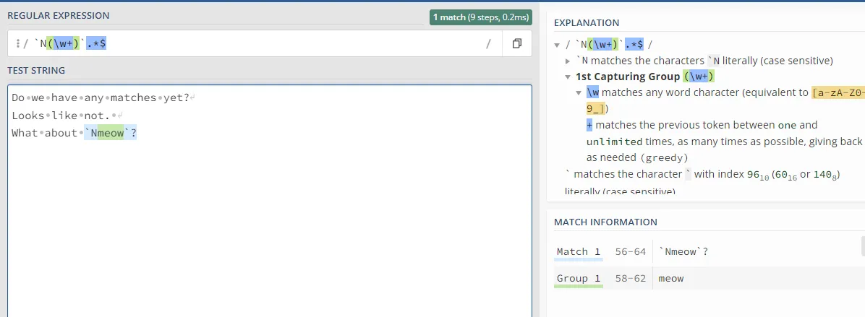Click the highlighted (\w+) token in explanation
The image size is (865, 317).
pos(699,77)
